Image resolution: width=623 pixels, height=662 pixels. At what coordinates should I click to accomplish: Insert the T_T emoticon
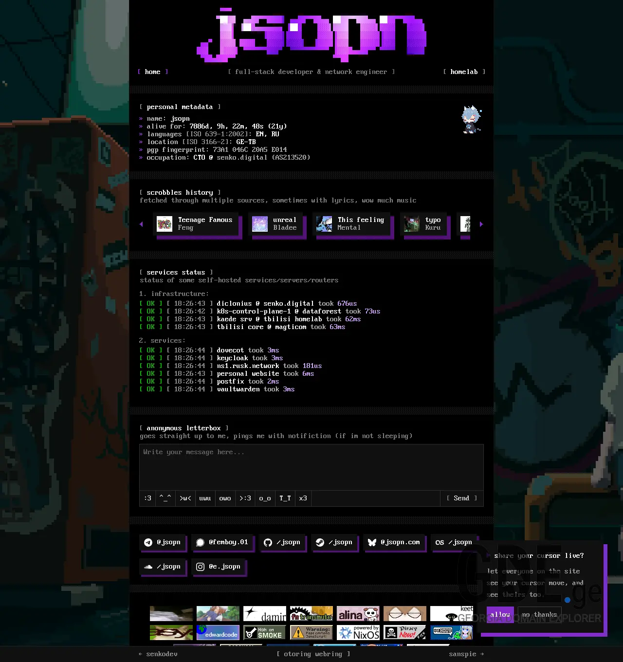pyautogui.click(x=285, y=498)
